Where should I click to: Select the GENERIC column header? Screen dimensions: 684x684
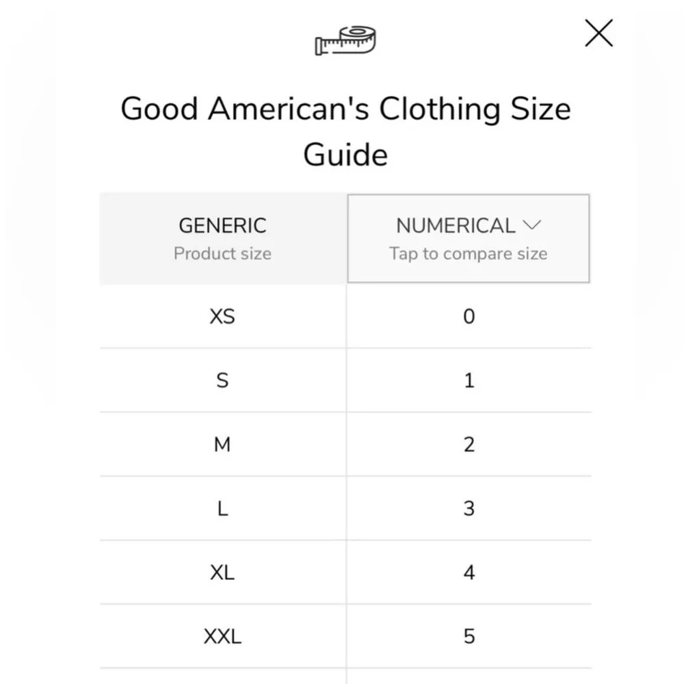(x=222, y=225)
